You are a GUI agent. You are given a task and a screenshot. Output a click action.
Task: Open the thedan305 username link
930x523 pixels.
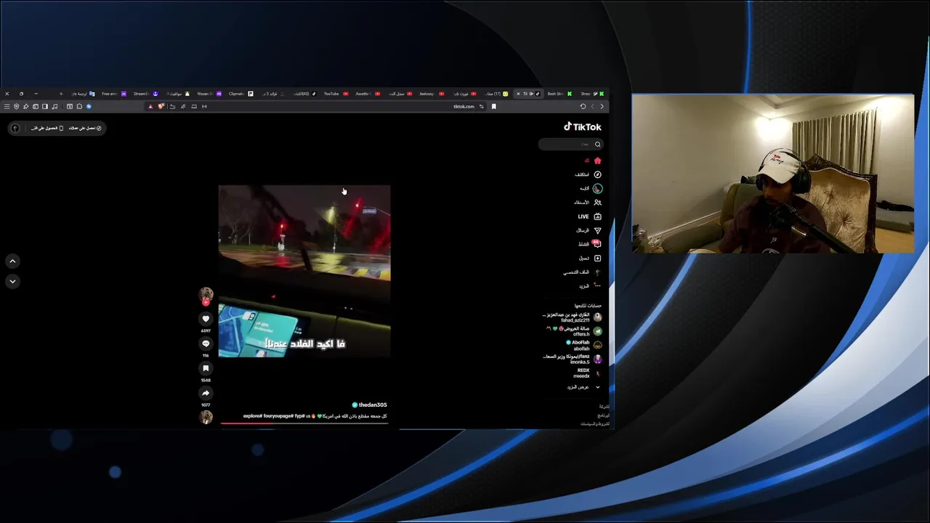click(x=373, y=405)
